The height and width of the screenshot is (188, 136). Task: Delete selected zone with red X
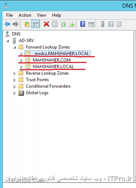click(47, 24)
